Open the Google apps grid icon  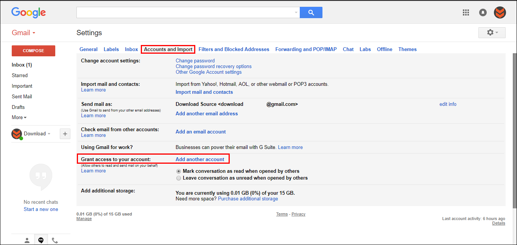[x=466, y=12]
